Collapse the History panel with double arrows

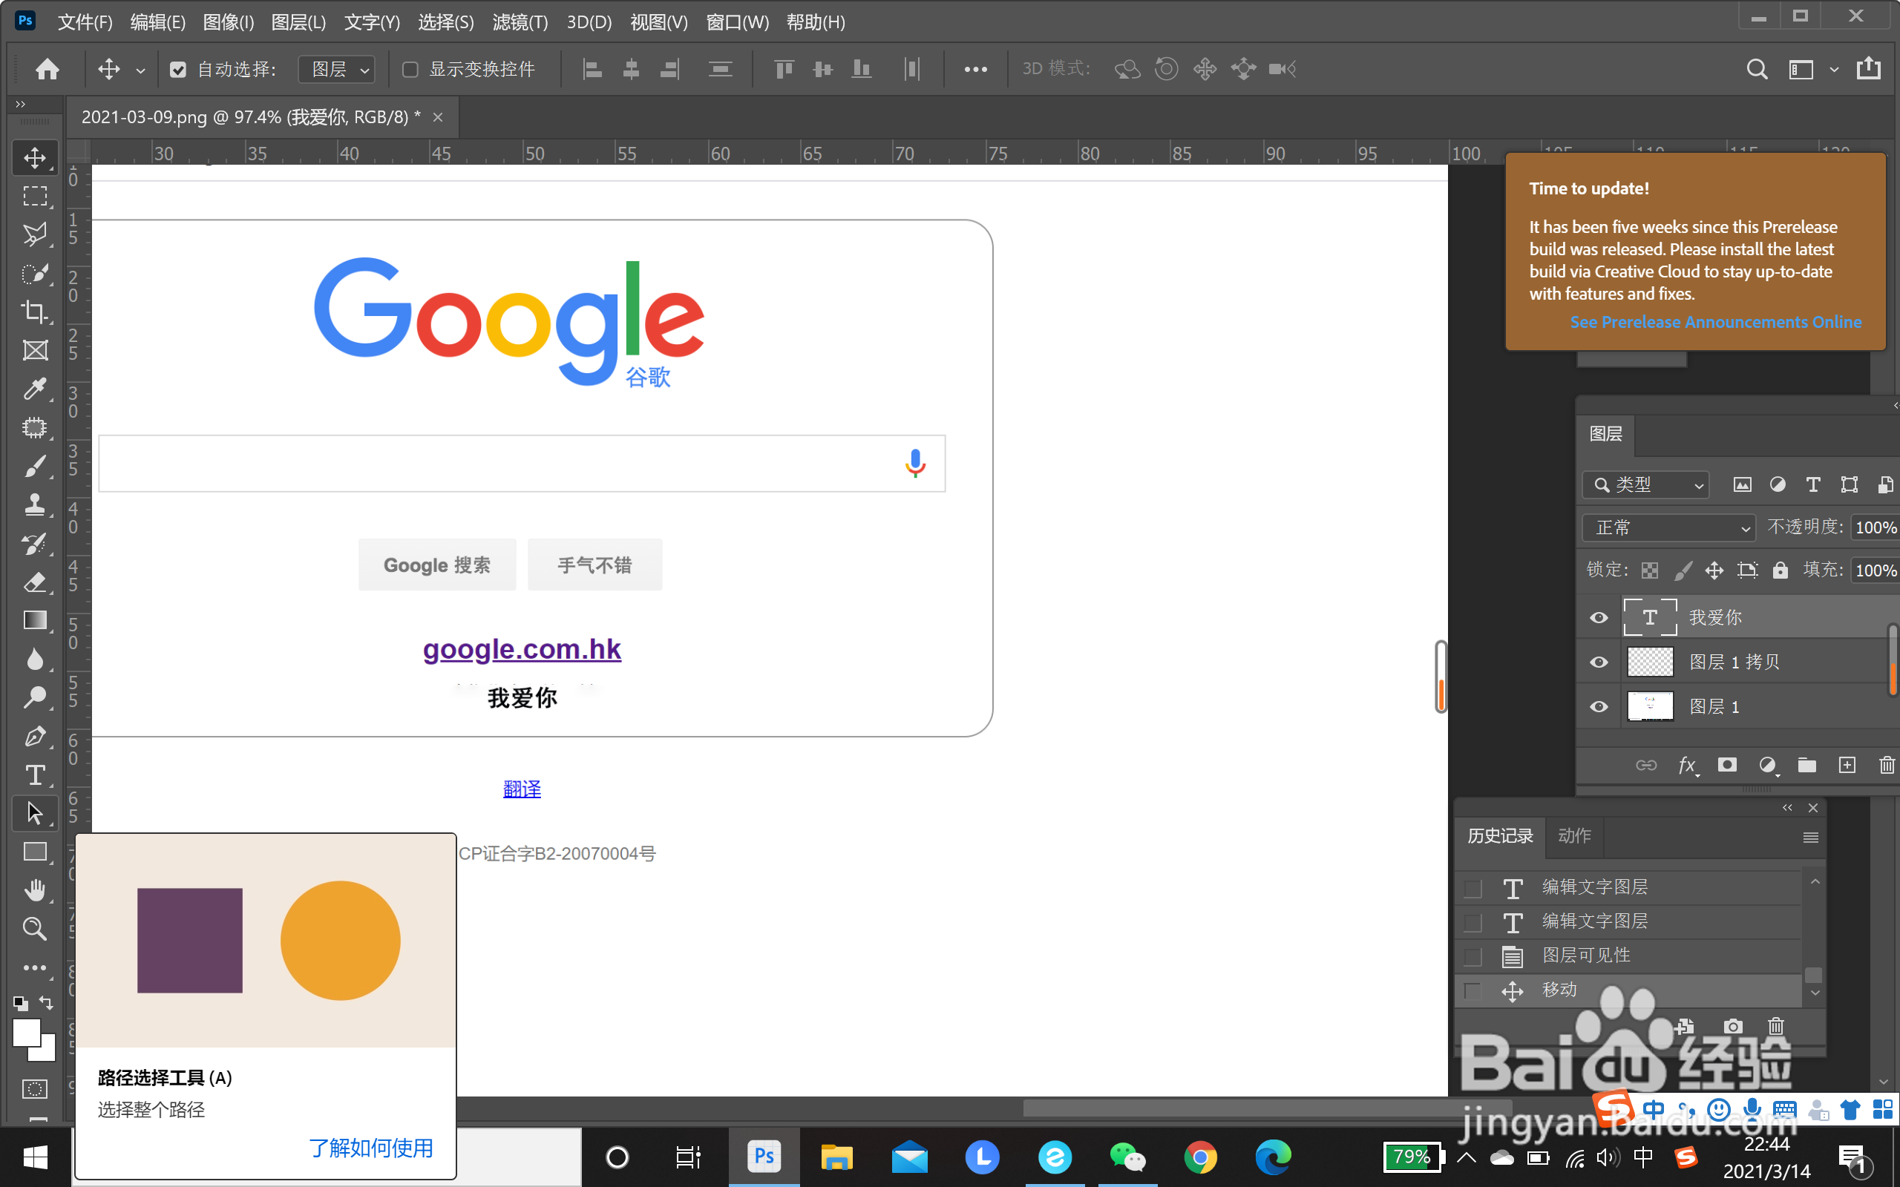click(1788, 808)
